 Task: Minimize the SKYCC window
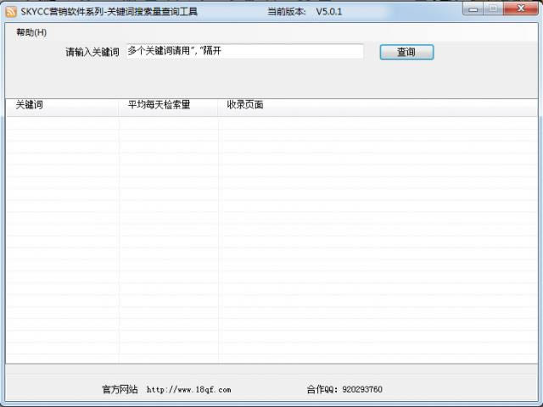473,9
